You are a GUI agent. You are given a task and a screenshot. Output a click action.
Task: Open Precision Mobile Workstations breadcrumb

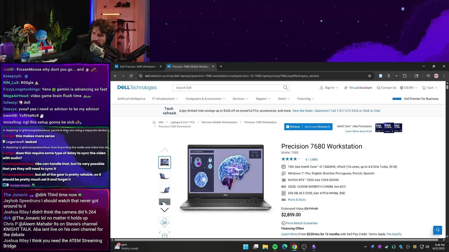tap(219, 122)
